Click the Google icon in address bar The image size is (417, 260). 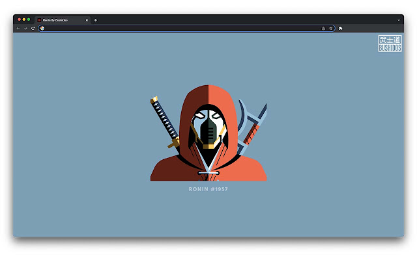[x=42, y=29]
